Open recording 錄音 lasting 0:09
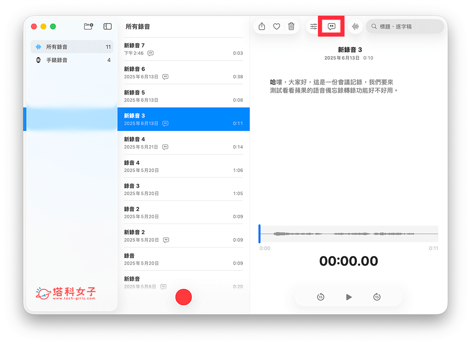This screenshot has width=471, height=345. 184,259
